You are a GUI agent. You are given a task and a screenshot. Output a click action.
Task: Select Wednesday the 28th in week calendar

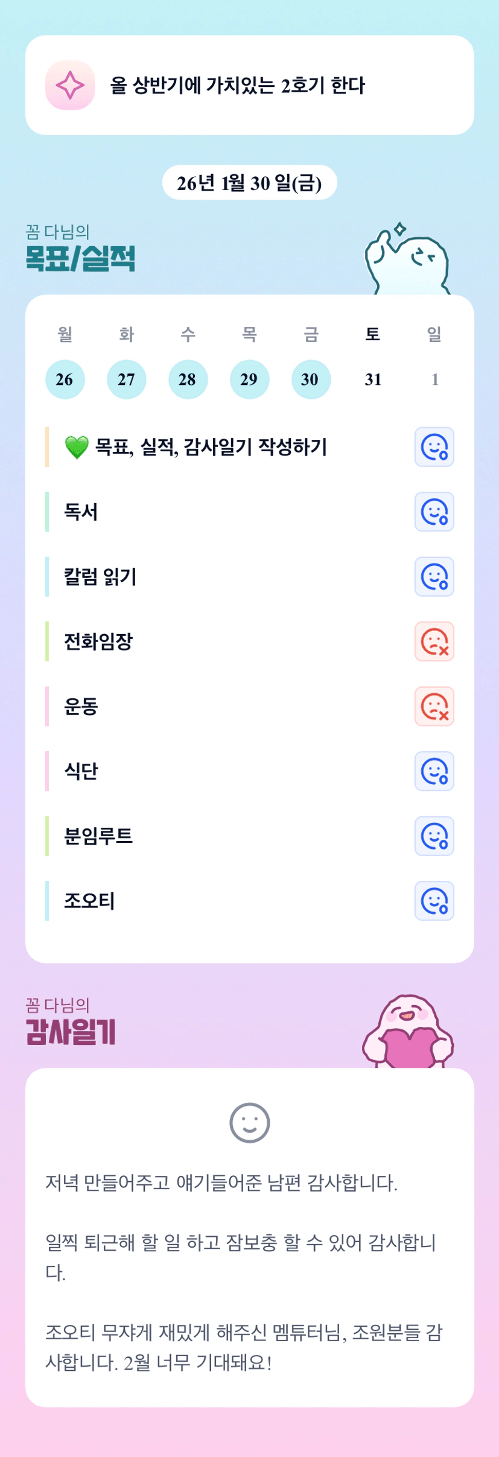(x=188, y=379)
